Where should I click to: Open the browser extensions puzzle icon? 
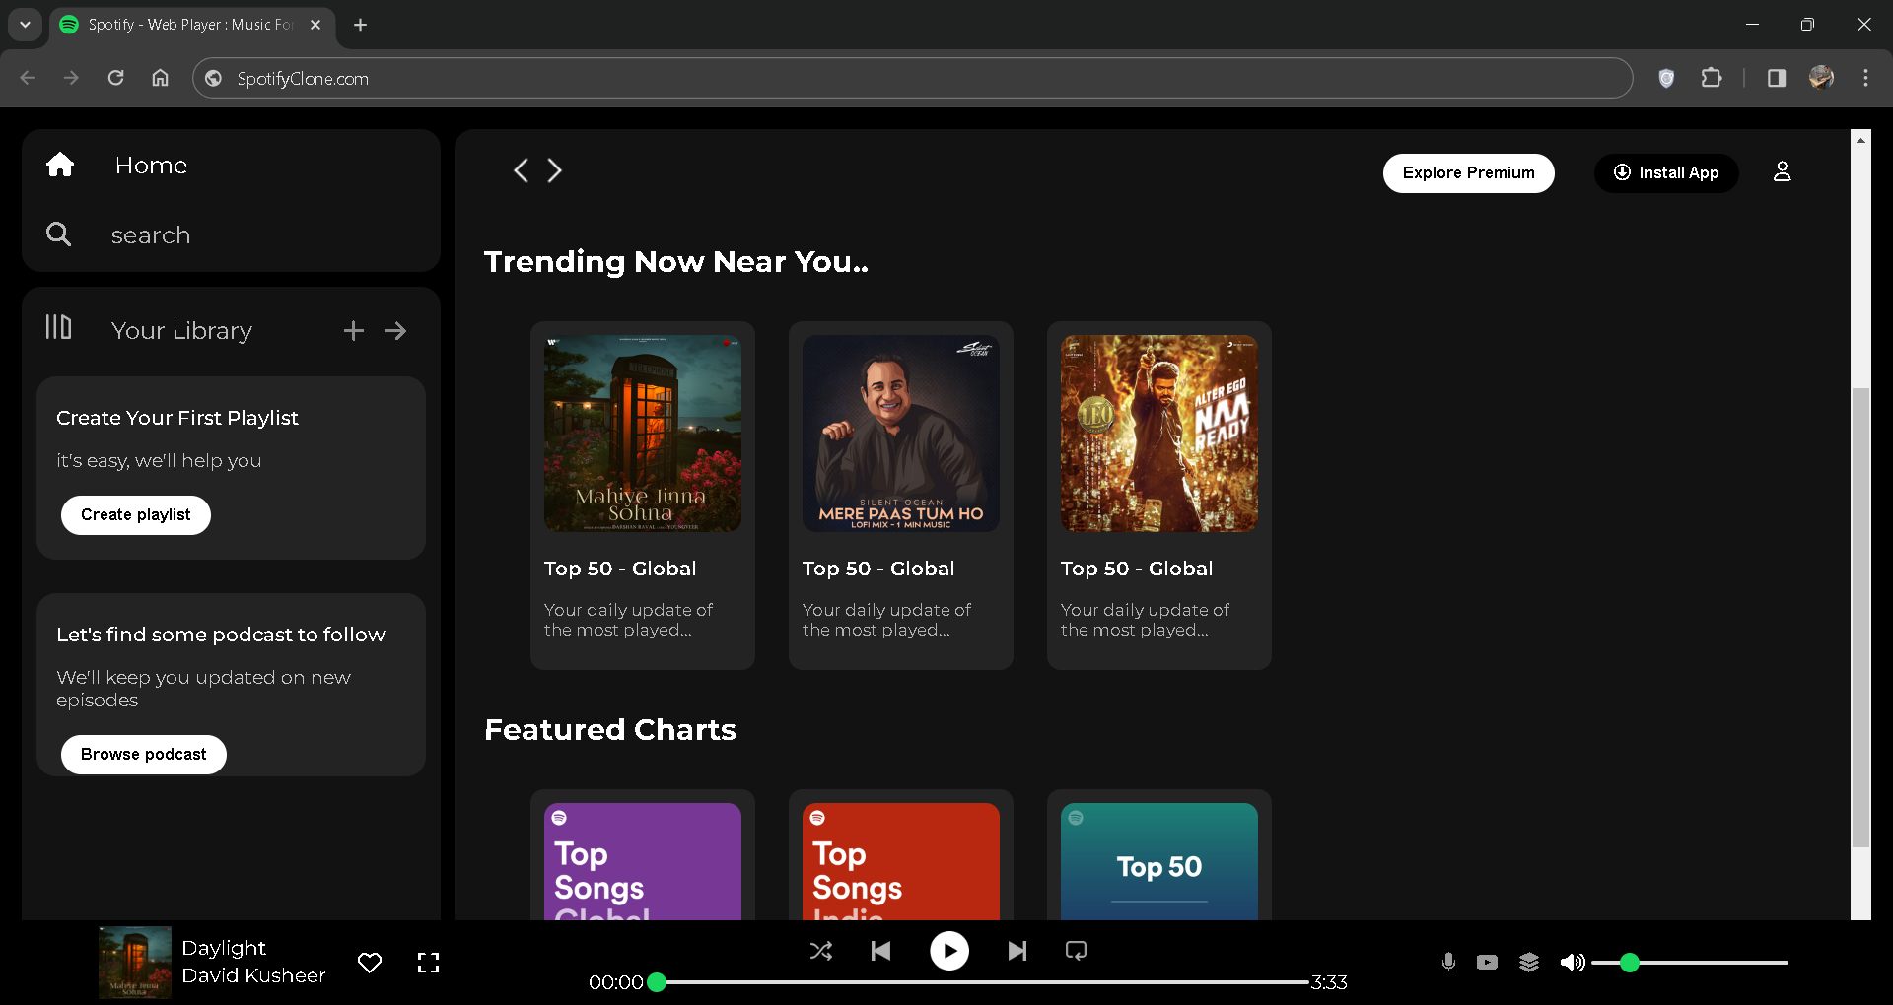click(x=1712, y=78)
